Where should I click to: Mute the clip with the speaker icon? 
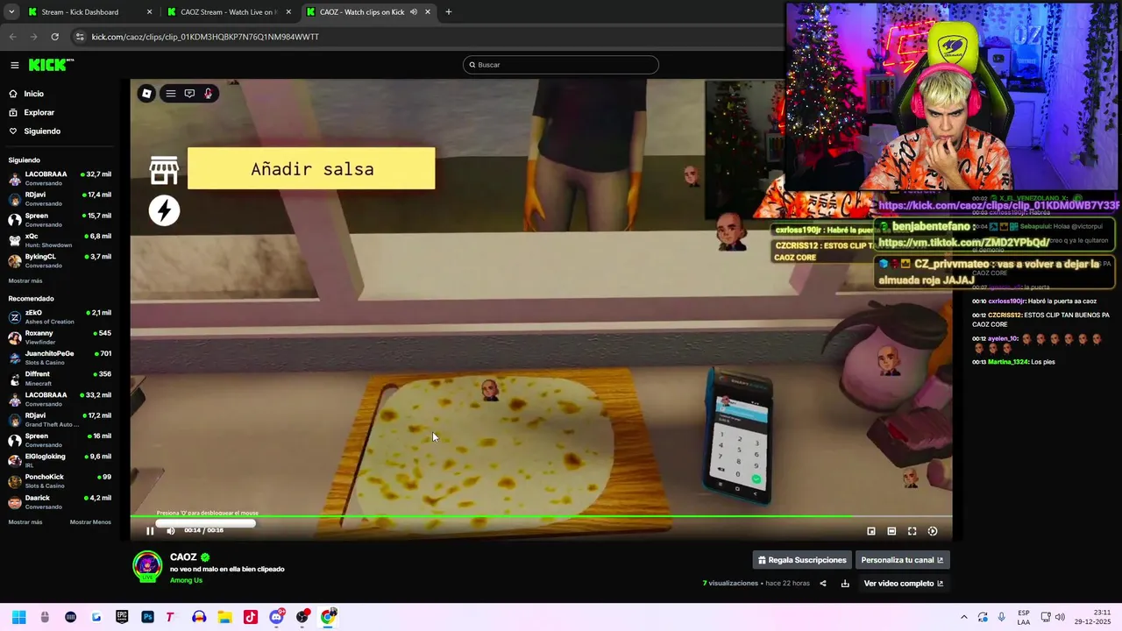click(171, 530)
